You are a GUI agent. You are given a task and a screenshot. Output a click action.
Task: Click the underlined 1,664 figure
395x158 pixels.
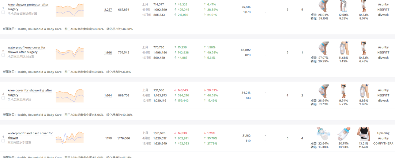coord(108,95)
